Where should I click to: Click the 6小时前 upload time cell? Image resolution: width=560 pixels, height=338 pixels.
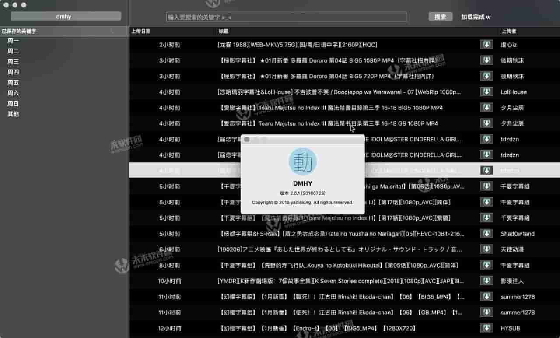pyautogui.click(x=170, y=250)
